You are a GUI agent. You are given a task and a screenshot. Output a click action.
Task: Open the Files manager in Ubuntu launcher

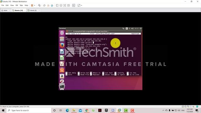62,39
